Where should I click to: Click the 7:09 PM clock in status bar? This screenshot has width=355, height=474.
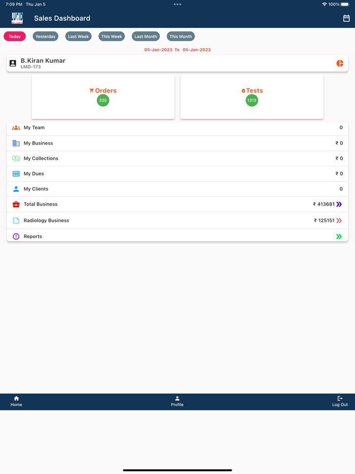[14, 4]
